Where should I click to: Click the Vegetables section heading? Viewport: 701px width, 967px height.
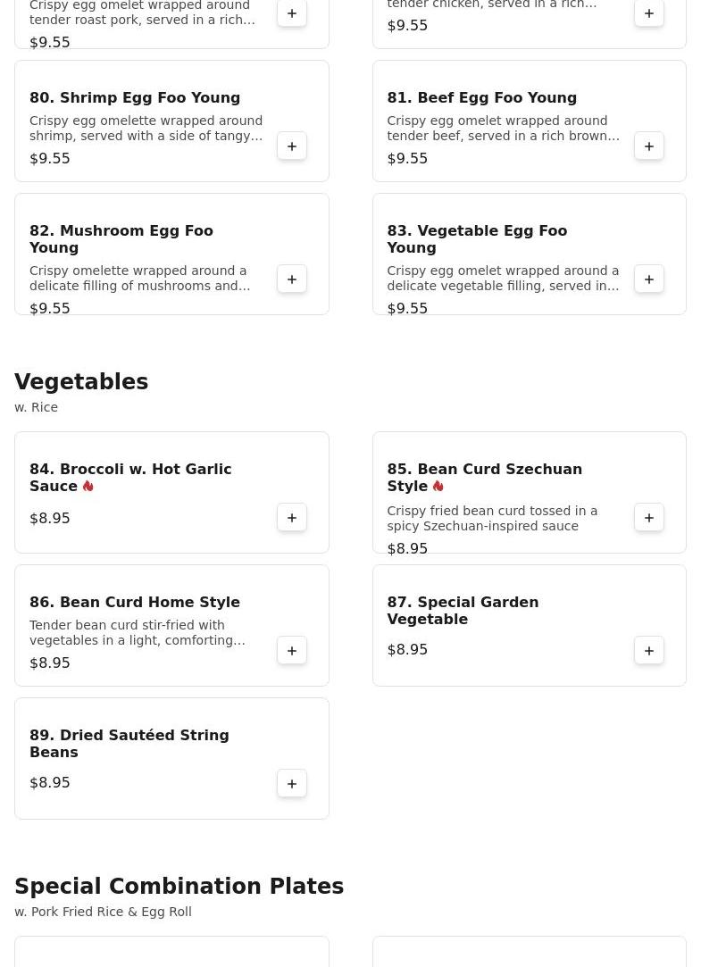pos(81,382)
